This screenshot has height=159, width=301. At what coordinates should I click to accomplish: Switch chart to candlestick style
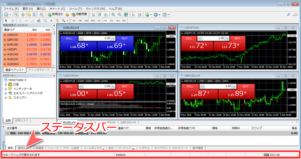click(x=100, y=15)
